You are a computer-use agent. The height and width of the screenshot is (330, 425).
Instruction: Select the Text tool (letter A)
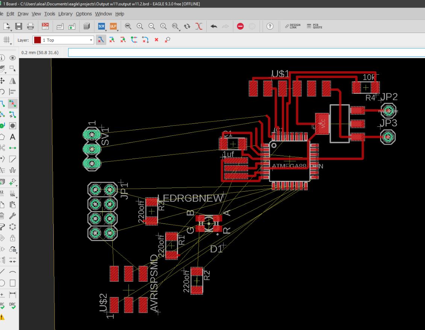tap(12, 137)
